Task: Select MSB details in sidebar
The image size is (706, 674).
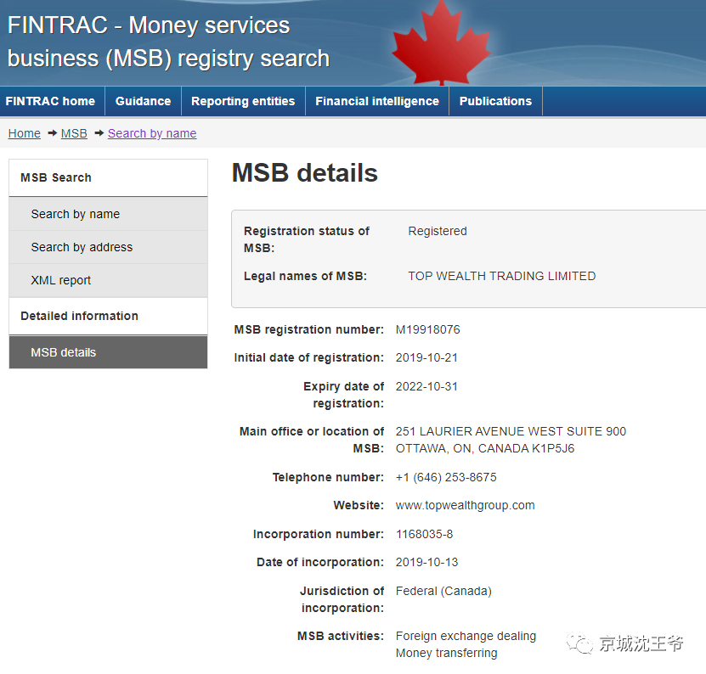Action: 108,352
